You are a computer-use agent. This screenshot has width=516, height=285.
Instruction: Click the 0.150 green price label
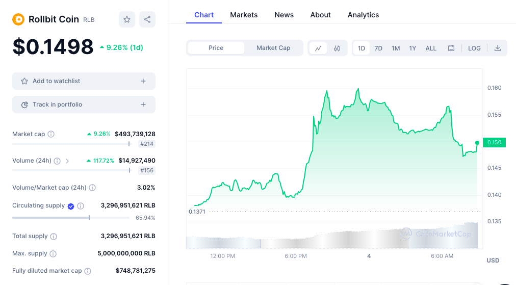[494, 143]
